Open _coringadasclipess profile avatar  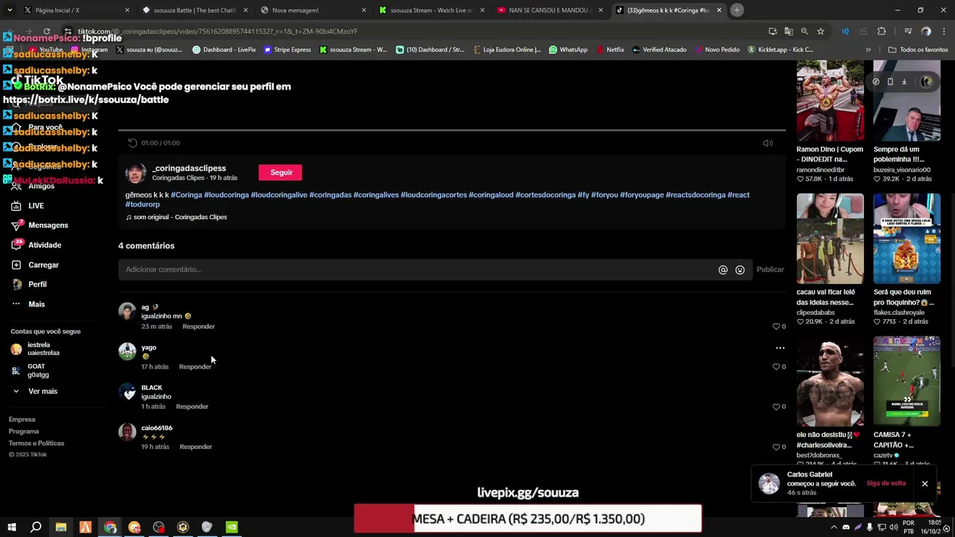coord(136,173)
